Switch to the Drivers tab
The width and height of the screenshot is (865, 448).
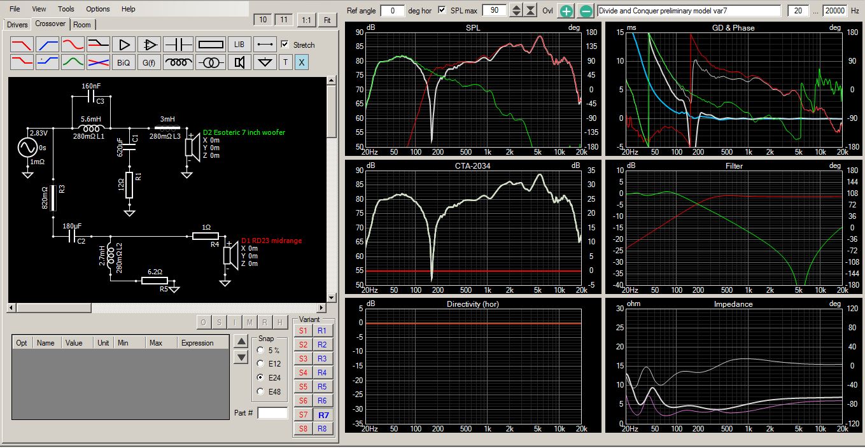pyautogui.click(x=17, y=24)
